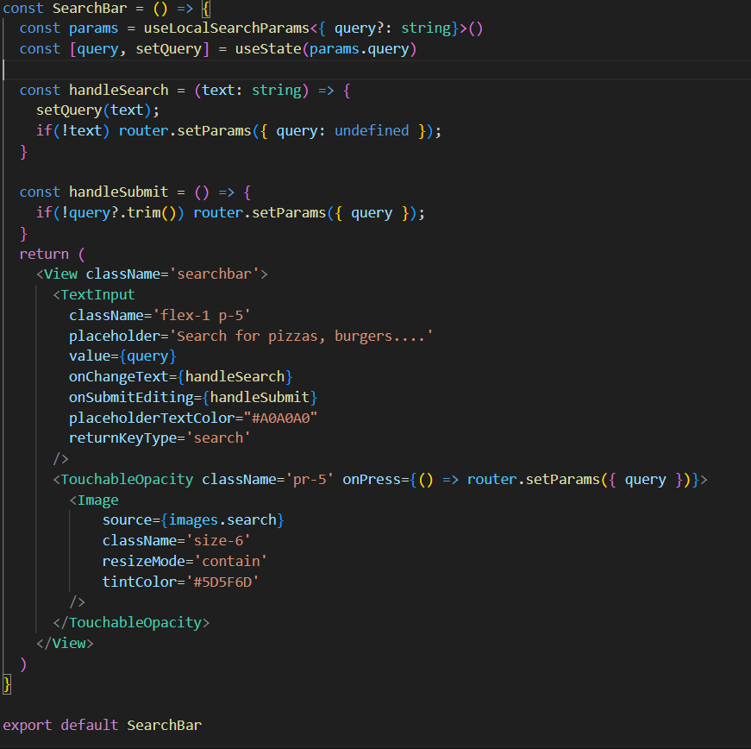Click the 'flex-1 p-5' class string

click(x=202, y=315)
